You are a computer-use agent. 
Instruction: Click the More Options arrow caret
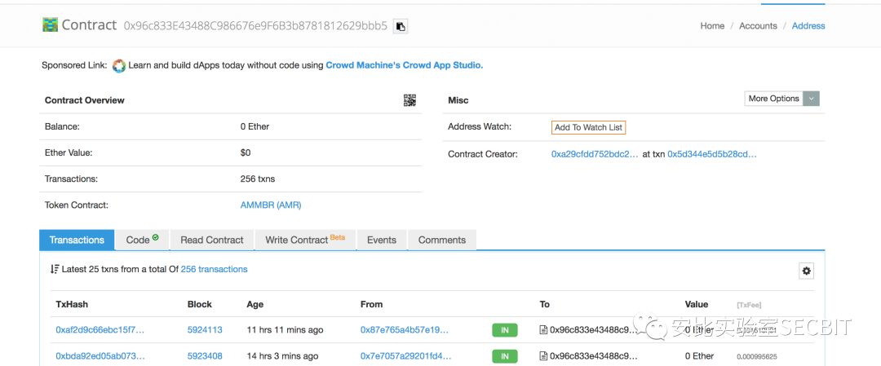point(812,99)
